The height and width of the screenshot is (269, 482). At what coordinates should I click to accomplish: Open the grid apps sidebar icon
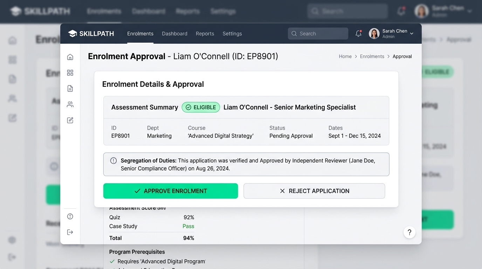(70, 73)
